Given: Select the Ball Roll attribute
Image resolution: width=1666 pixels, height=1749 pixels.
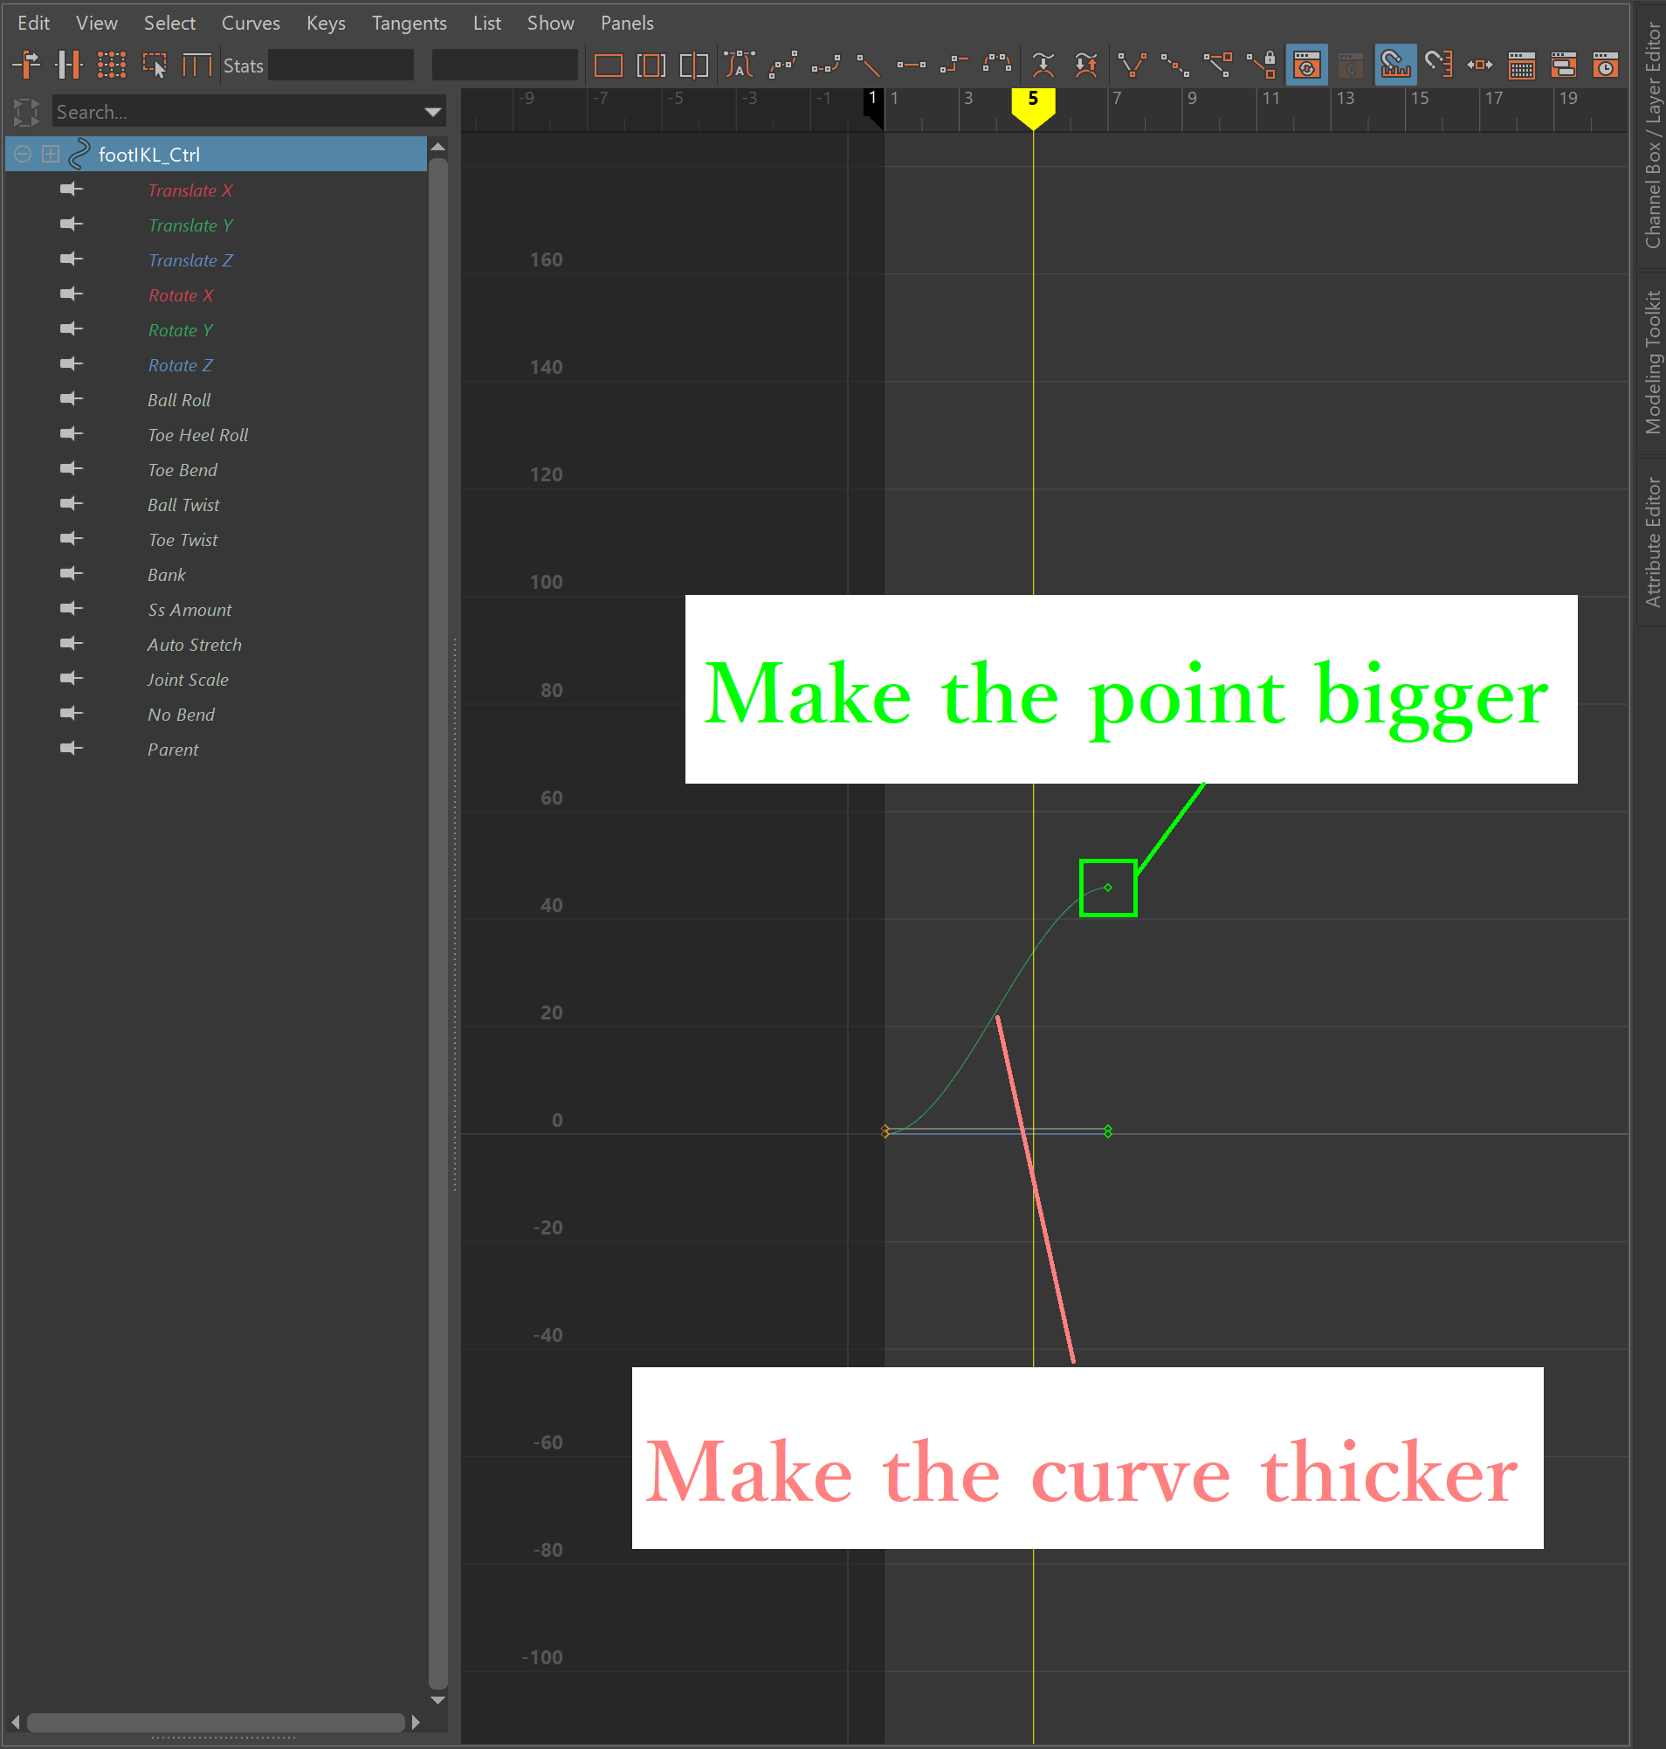Looking at the screenshot, I should coord(178,400).
